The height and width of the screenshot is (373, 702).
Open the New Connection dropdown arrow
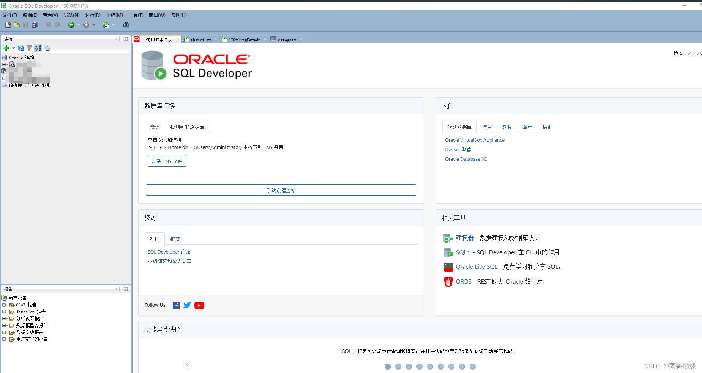tap(13, 48)
